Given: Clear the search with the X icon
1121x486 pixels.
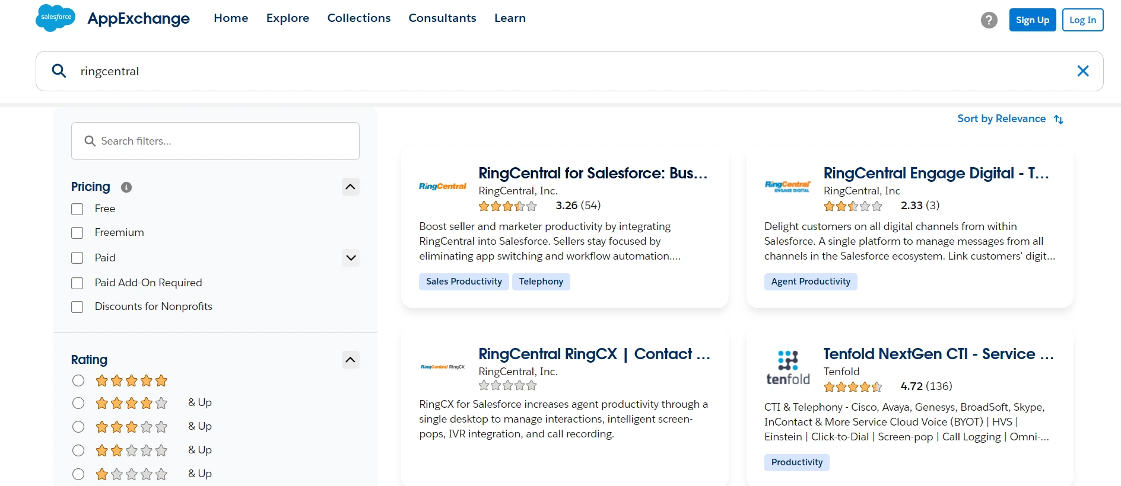Looking at the screenshot, I should [x=1083, y=71].
